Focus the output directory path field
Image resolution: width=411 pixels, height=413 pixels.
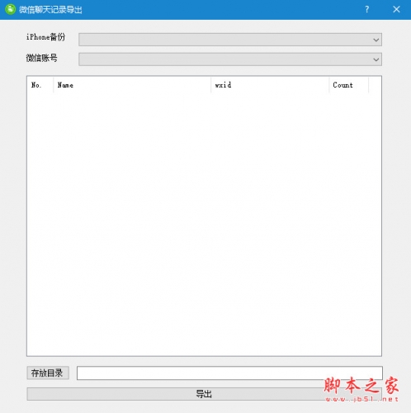pos(229,373)
